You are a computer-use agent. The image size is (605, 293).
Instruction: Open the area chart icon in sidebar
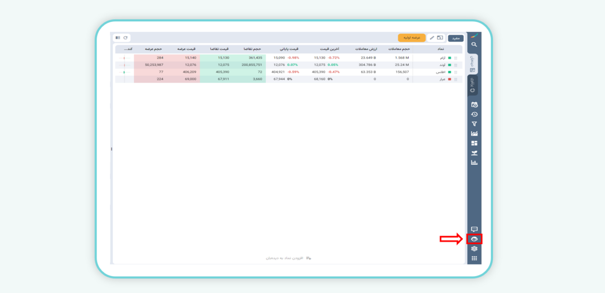click(474, 133)
